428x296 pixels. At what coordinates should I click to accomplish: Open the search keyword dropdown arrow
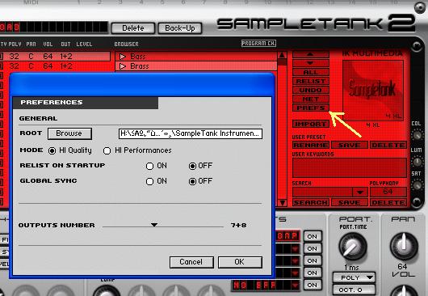point(359,192)
